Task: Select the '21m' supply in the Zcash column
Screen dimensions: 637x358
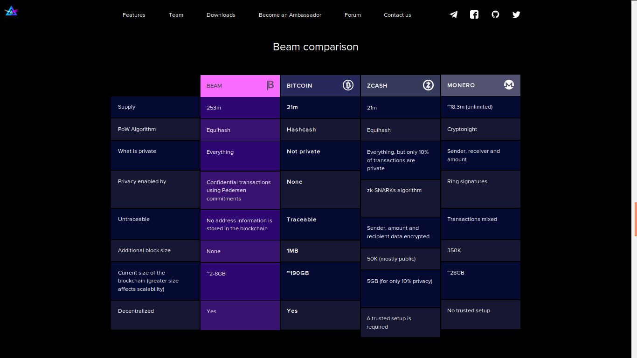Action: [401, 108]
